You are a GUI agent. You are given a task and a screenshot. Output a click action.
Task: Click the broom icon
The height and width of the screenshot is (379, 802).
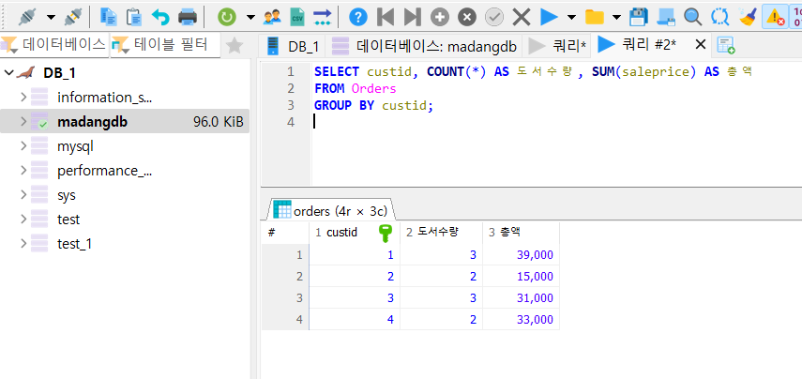[x=748, y=18]
